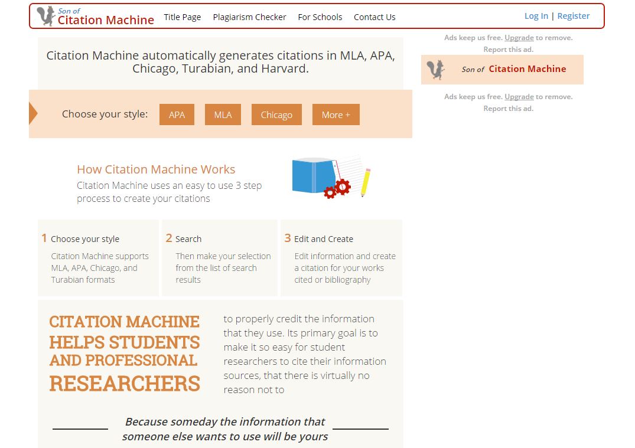Click the Register link

click(x=574, y=16)
